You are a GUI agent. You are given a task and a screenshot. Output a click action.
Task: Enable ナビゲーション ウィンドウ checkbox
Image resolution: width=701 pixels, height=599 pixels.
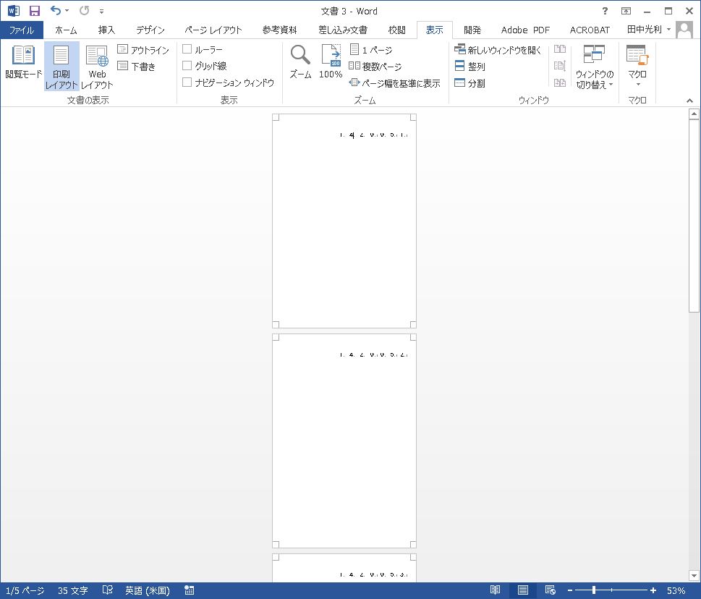187,82
